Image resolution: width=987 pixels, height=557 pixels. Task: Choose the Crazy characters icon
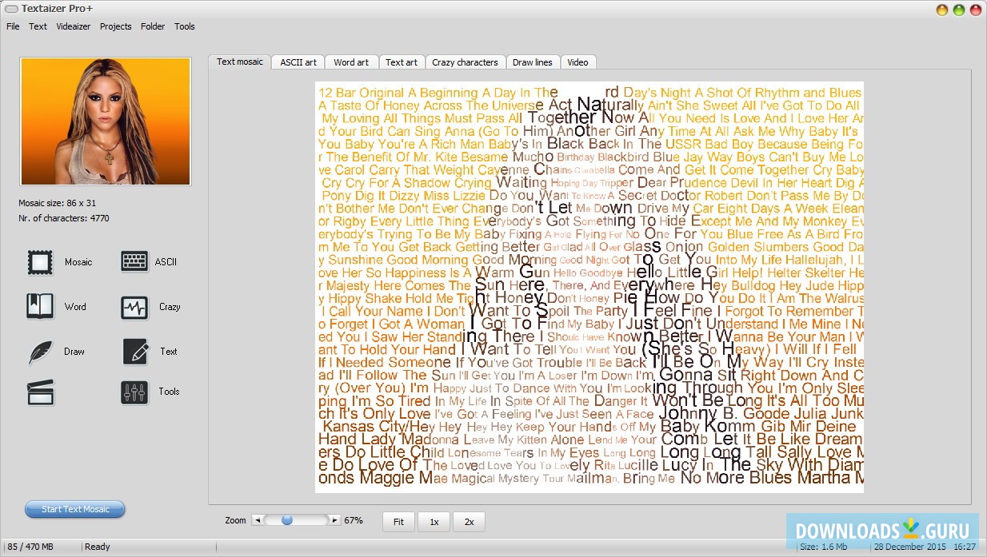coord(134,307)
